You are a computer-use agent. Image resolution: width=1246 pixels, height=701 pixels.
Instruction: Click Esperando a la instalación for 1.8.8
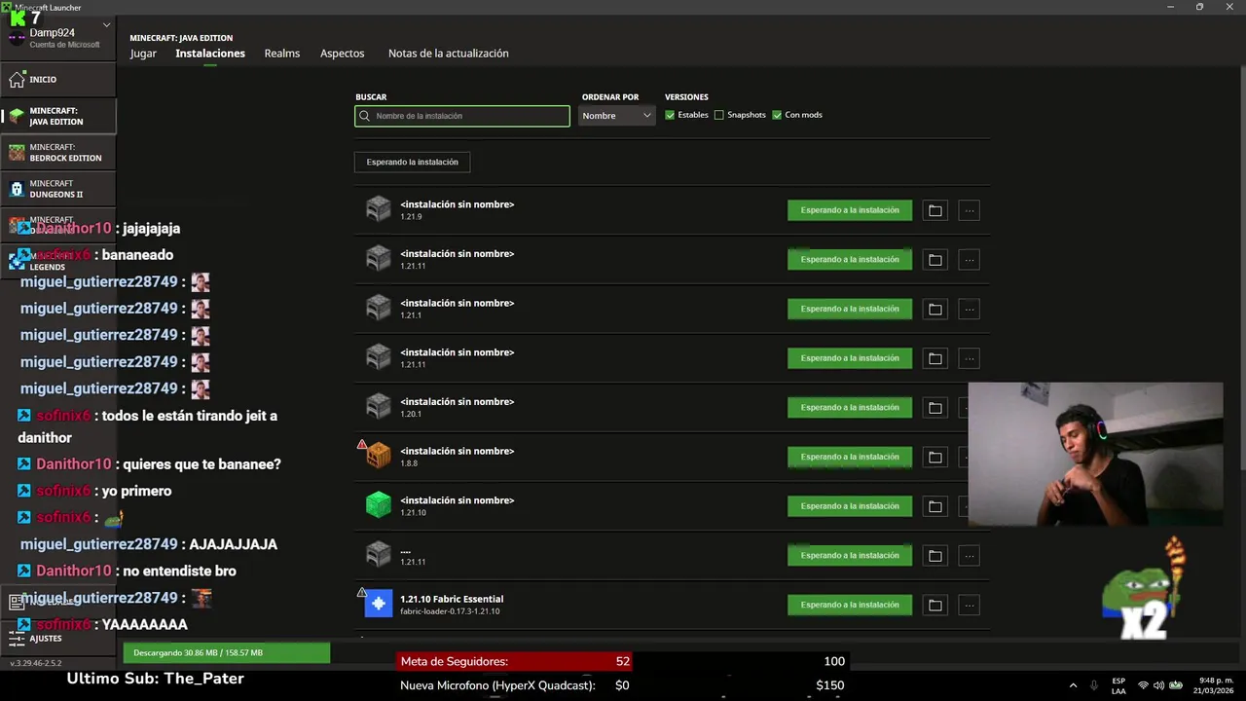[850, 457]
